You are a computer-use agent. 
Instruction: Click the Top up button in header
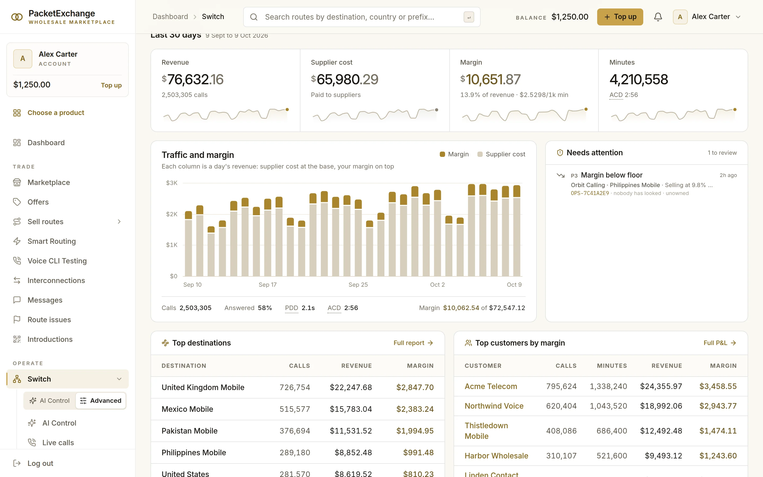pyautogui.click(x=620, y=17)
